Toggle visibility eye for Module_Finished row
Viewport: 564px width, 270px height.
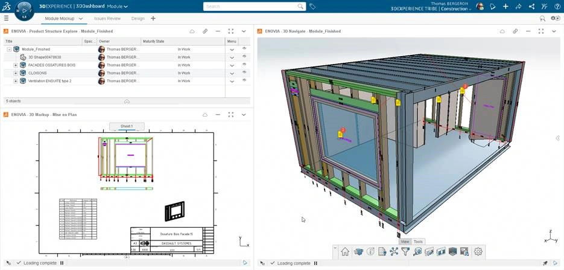(x=244, y=48)
